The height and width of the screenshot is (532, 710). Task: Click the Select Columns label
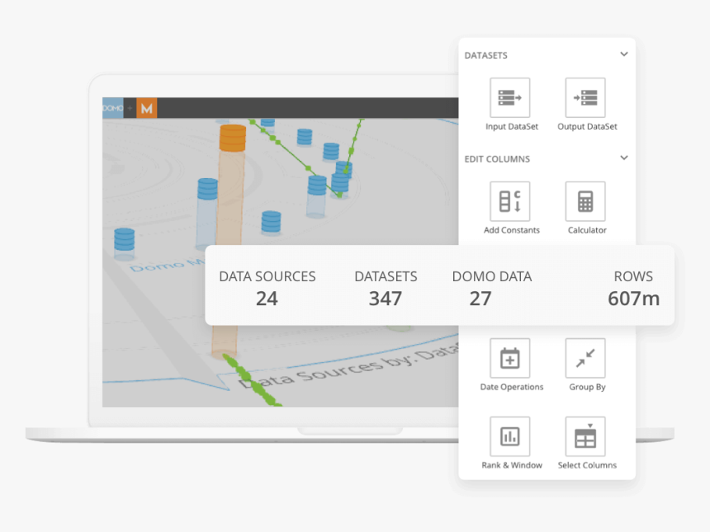(x=587, y=465)
